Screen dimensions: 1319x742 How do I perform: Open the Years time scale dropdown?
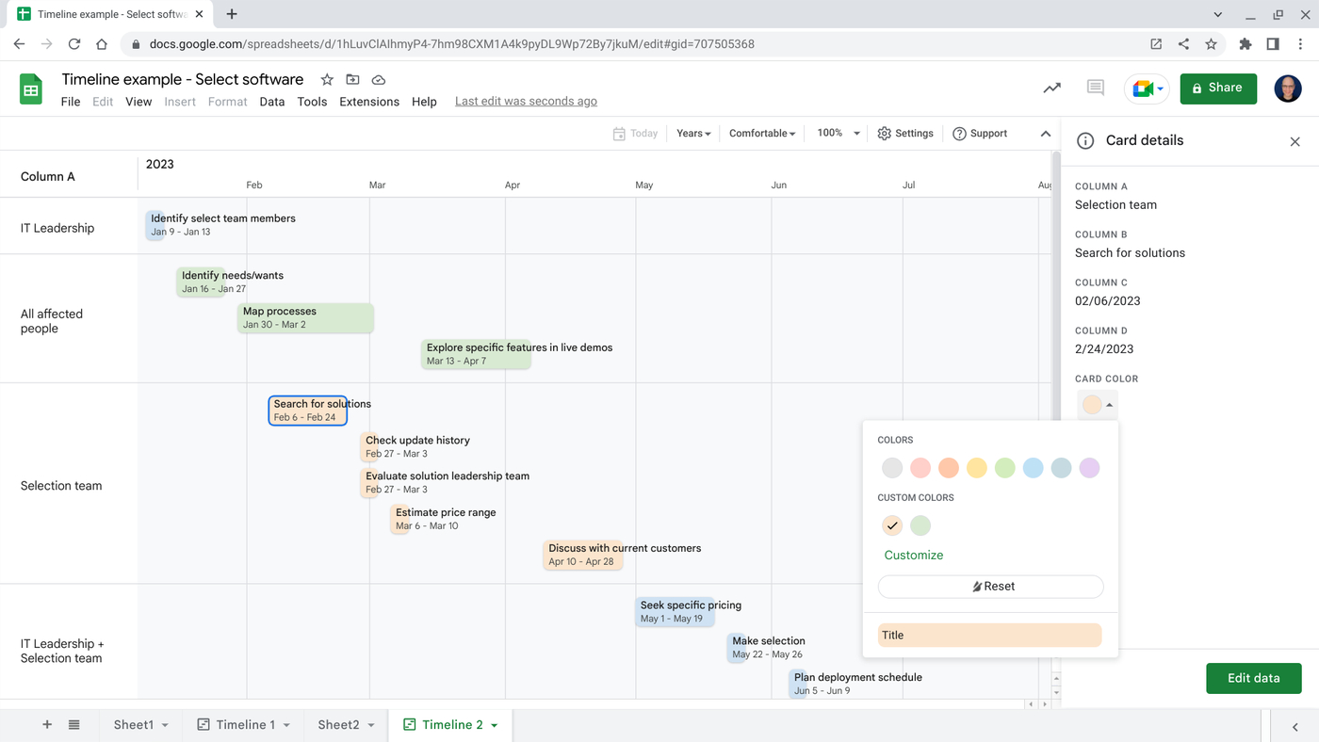(693, 134)
